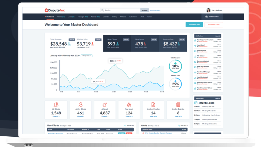
Task: Click Add New Client button
Action: coord(214,24)
